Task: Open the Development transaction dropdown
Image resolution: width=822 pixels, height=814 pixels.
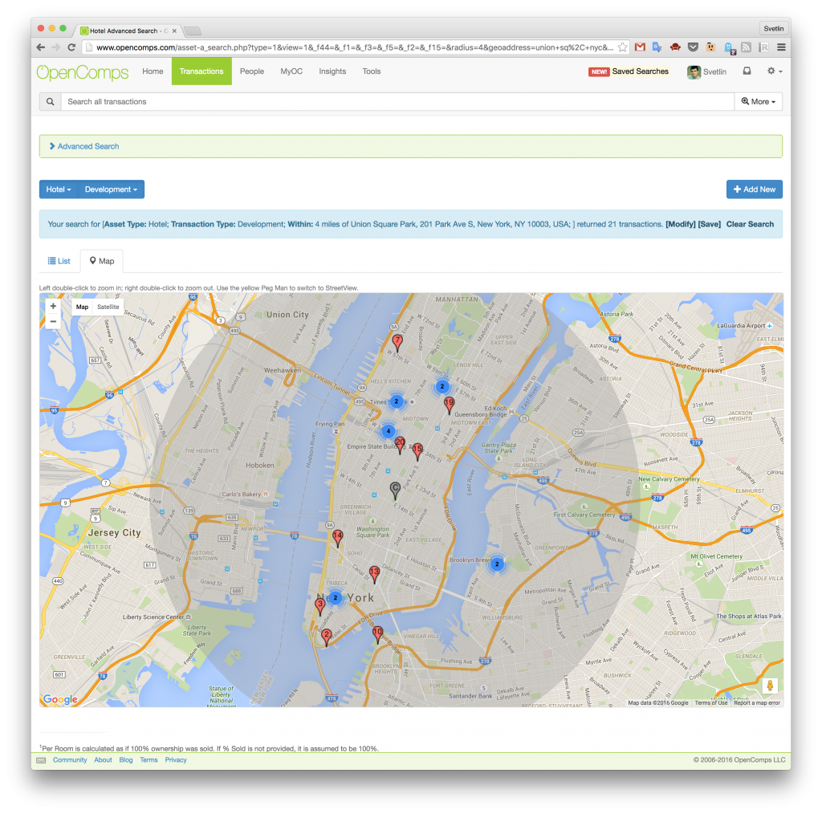Action: (x=111, y=189)
